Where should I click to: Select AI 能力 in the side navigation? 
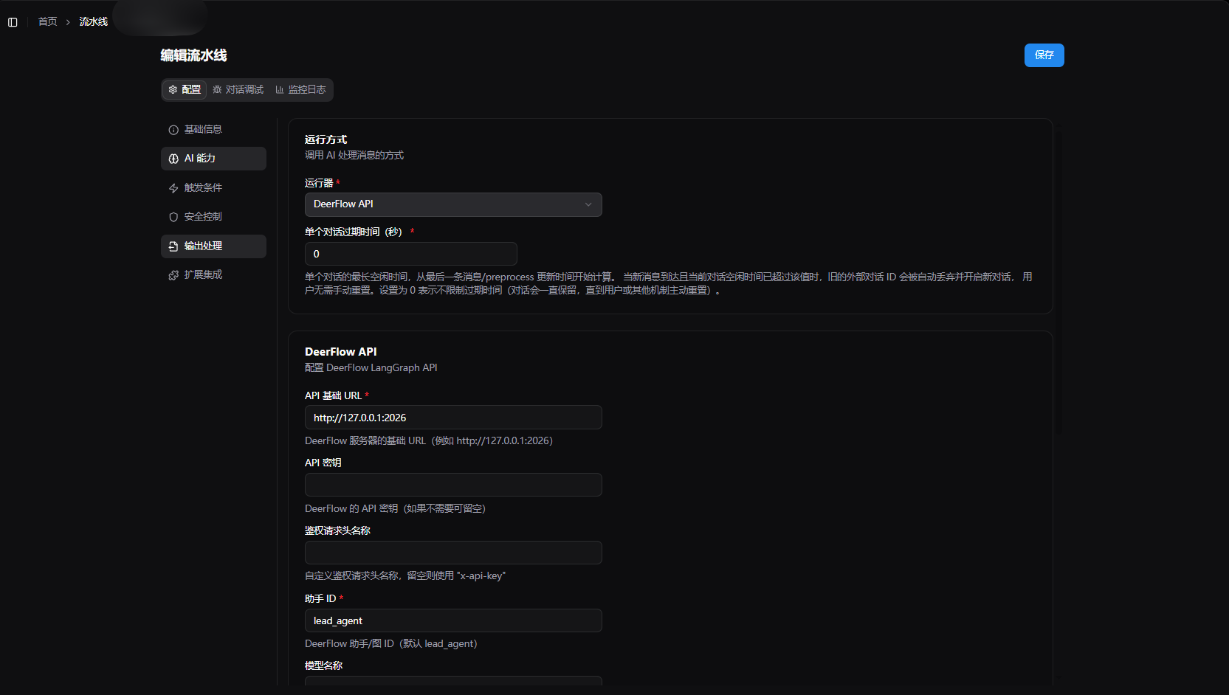pyautogui.click(x=213, y=159)
